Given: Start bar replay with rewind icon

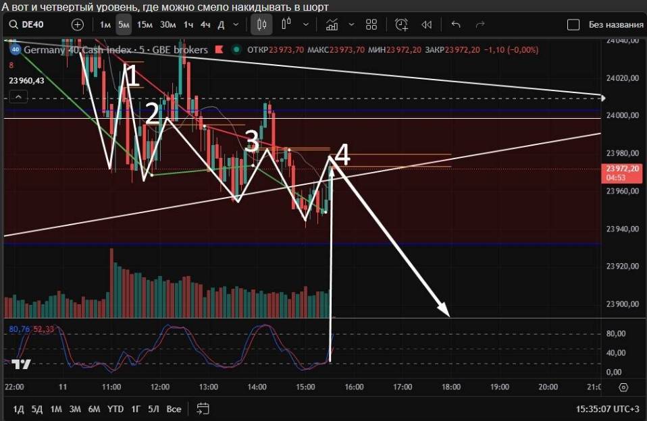Looking at the screenshot, I should pos(426,25).
